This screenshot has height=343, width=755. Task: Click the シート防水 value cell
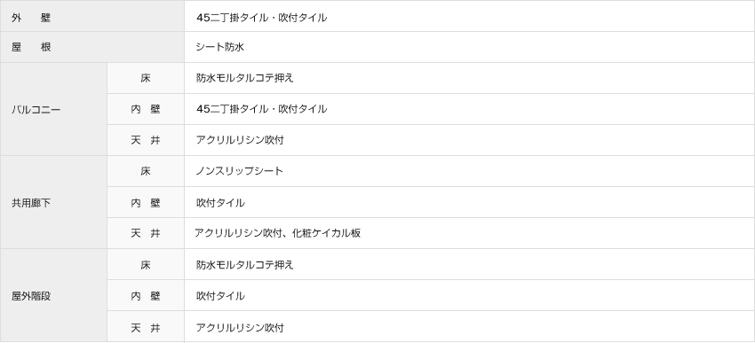click(470, 47)
